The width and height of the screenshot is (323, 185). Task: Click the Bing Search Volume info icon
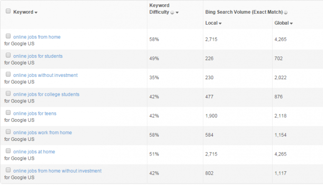coord(285,12)
